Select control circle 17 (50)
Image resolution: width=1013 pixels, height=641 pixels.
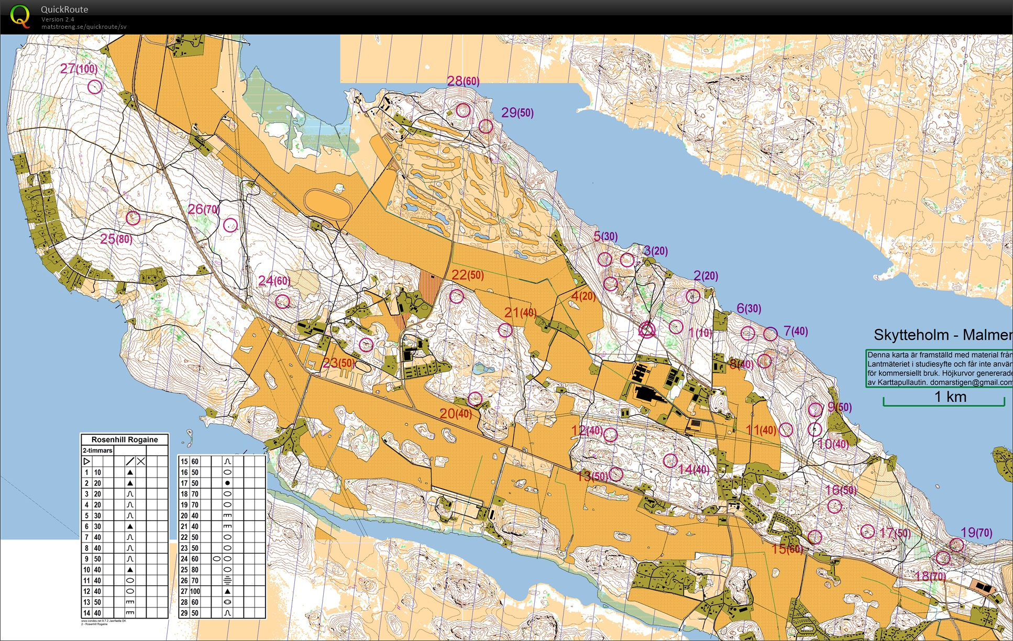click(867, 532)
